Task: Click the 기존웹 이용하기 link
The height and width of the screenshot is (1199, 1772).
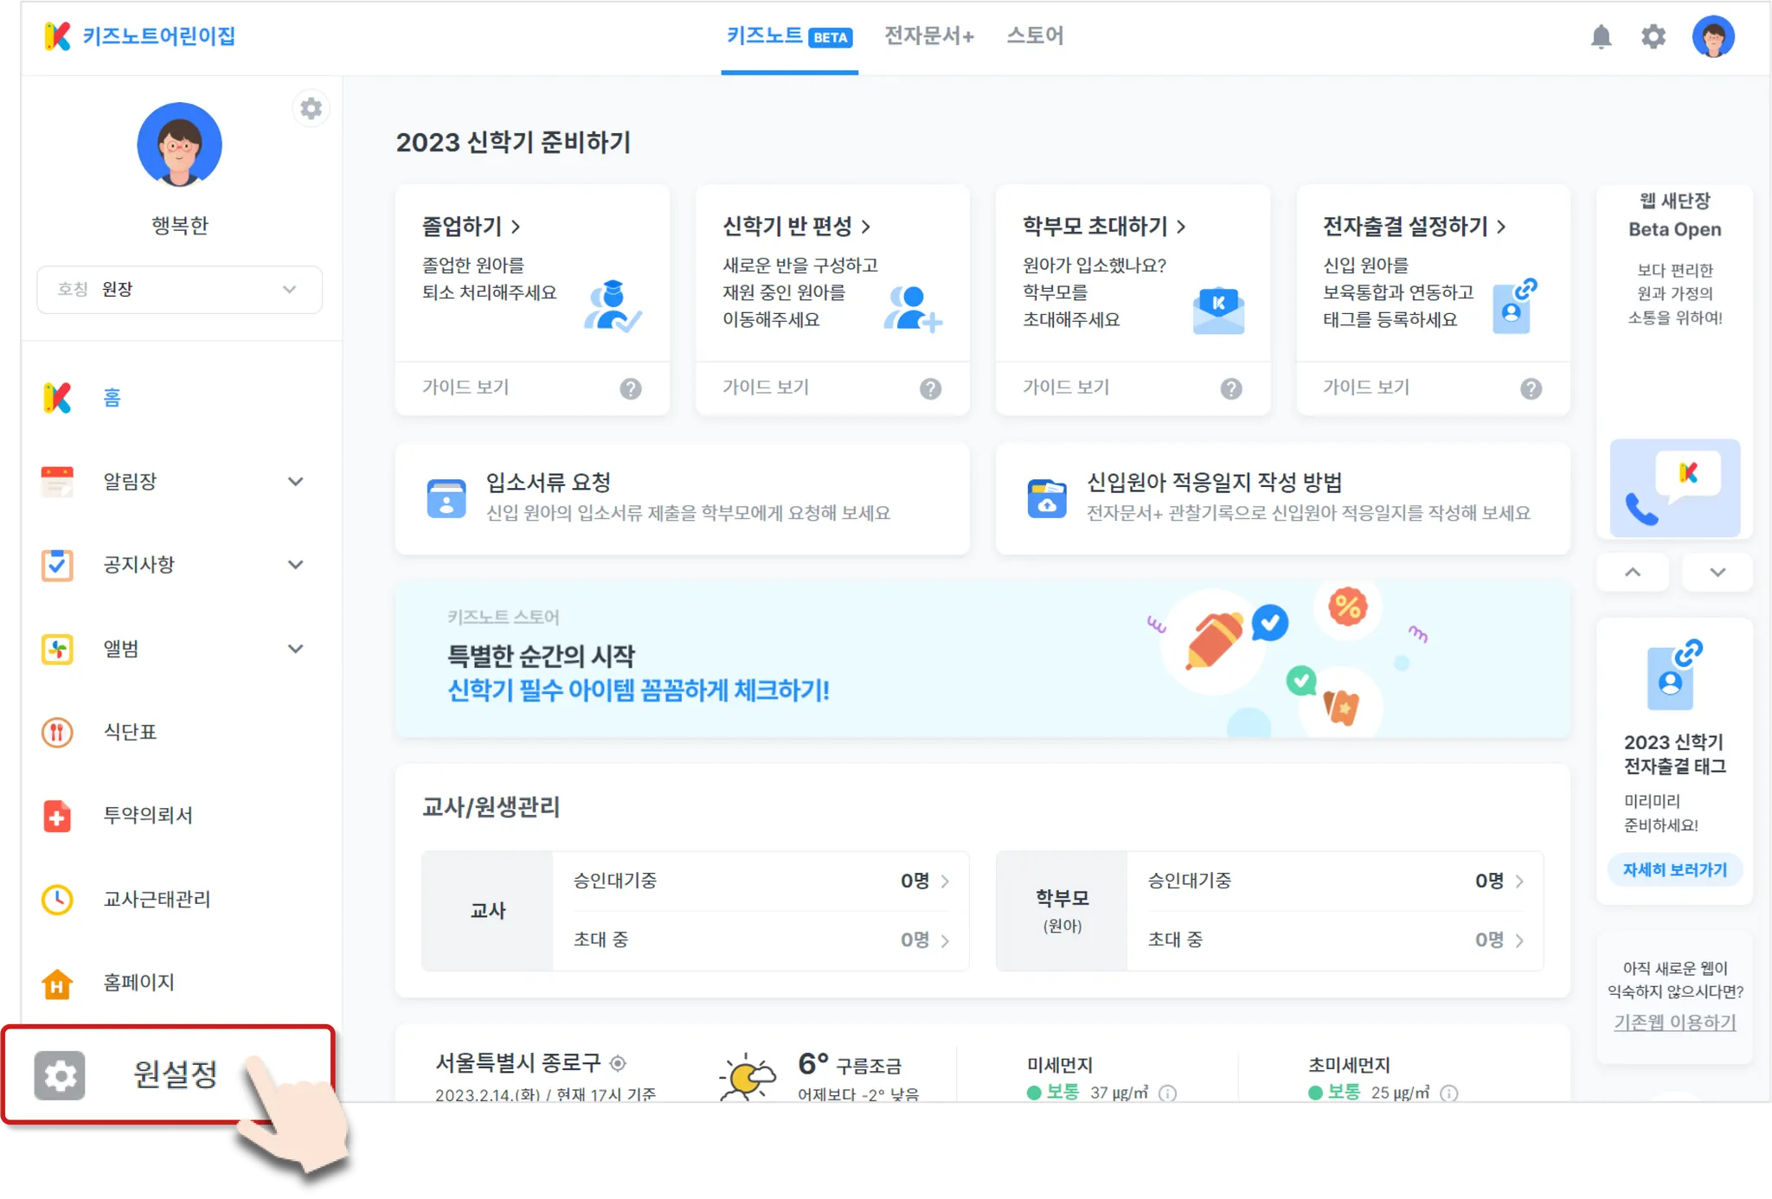Action: tap(1674, 1023)
